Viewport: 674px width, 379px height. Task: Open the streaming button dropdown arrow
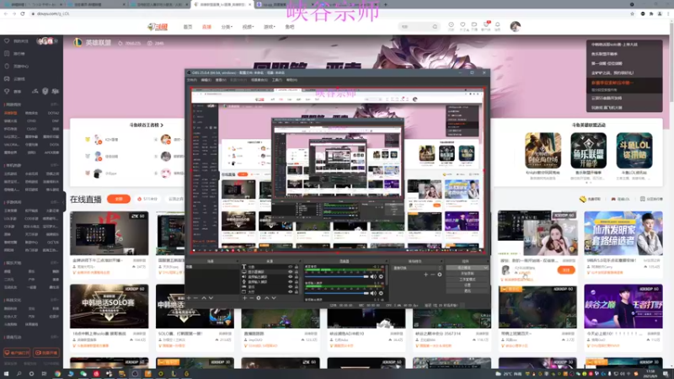coord(486,268)
